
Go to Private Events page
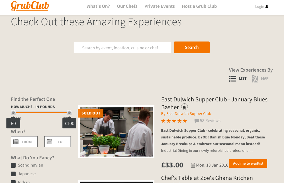tap(160, 6)
